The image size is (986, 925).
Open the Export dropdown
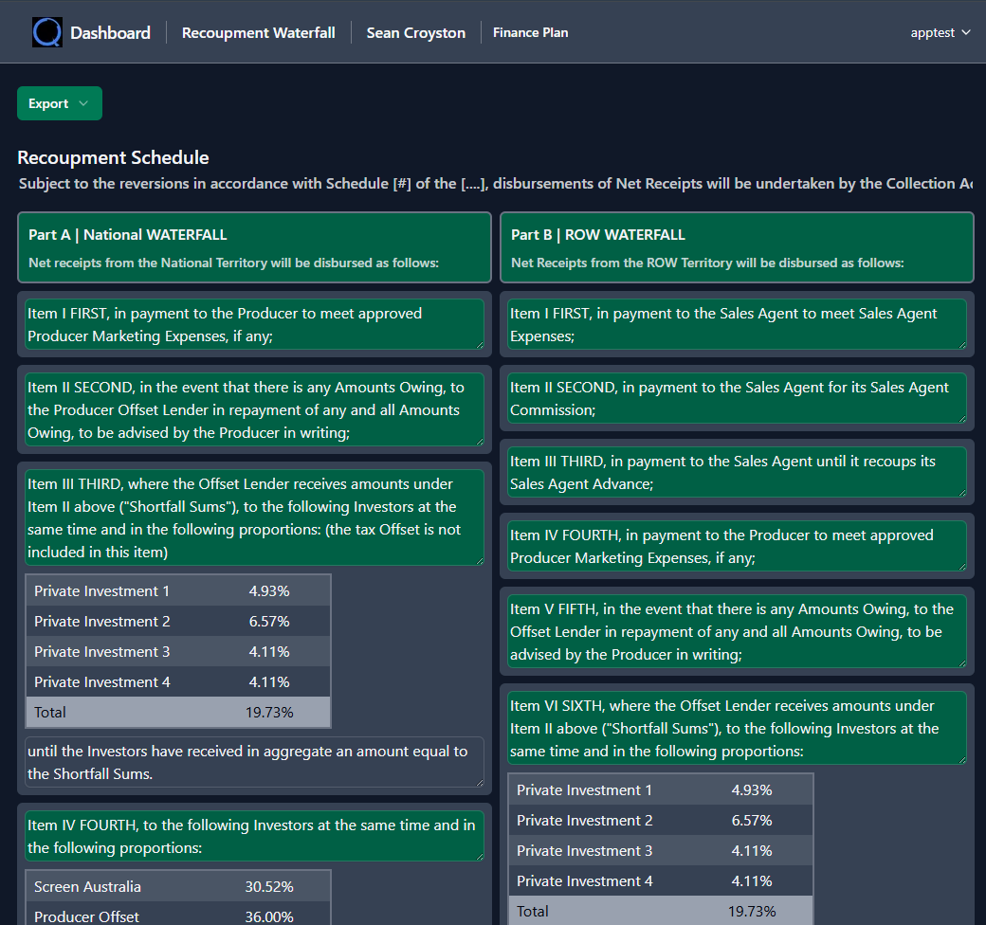pos(59,103)
